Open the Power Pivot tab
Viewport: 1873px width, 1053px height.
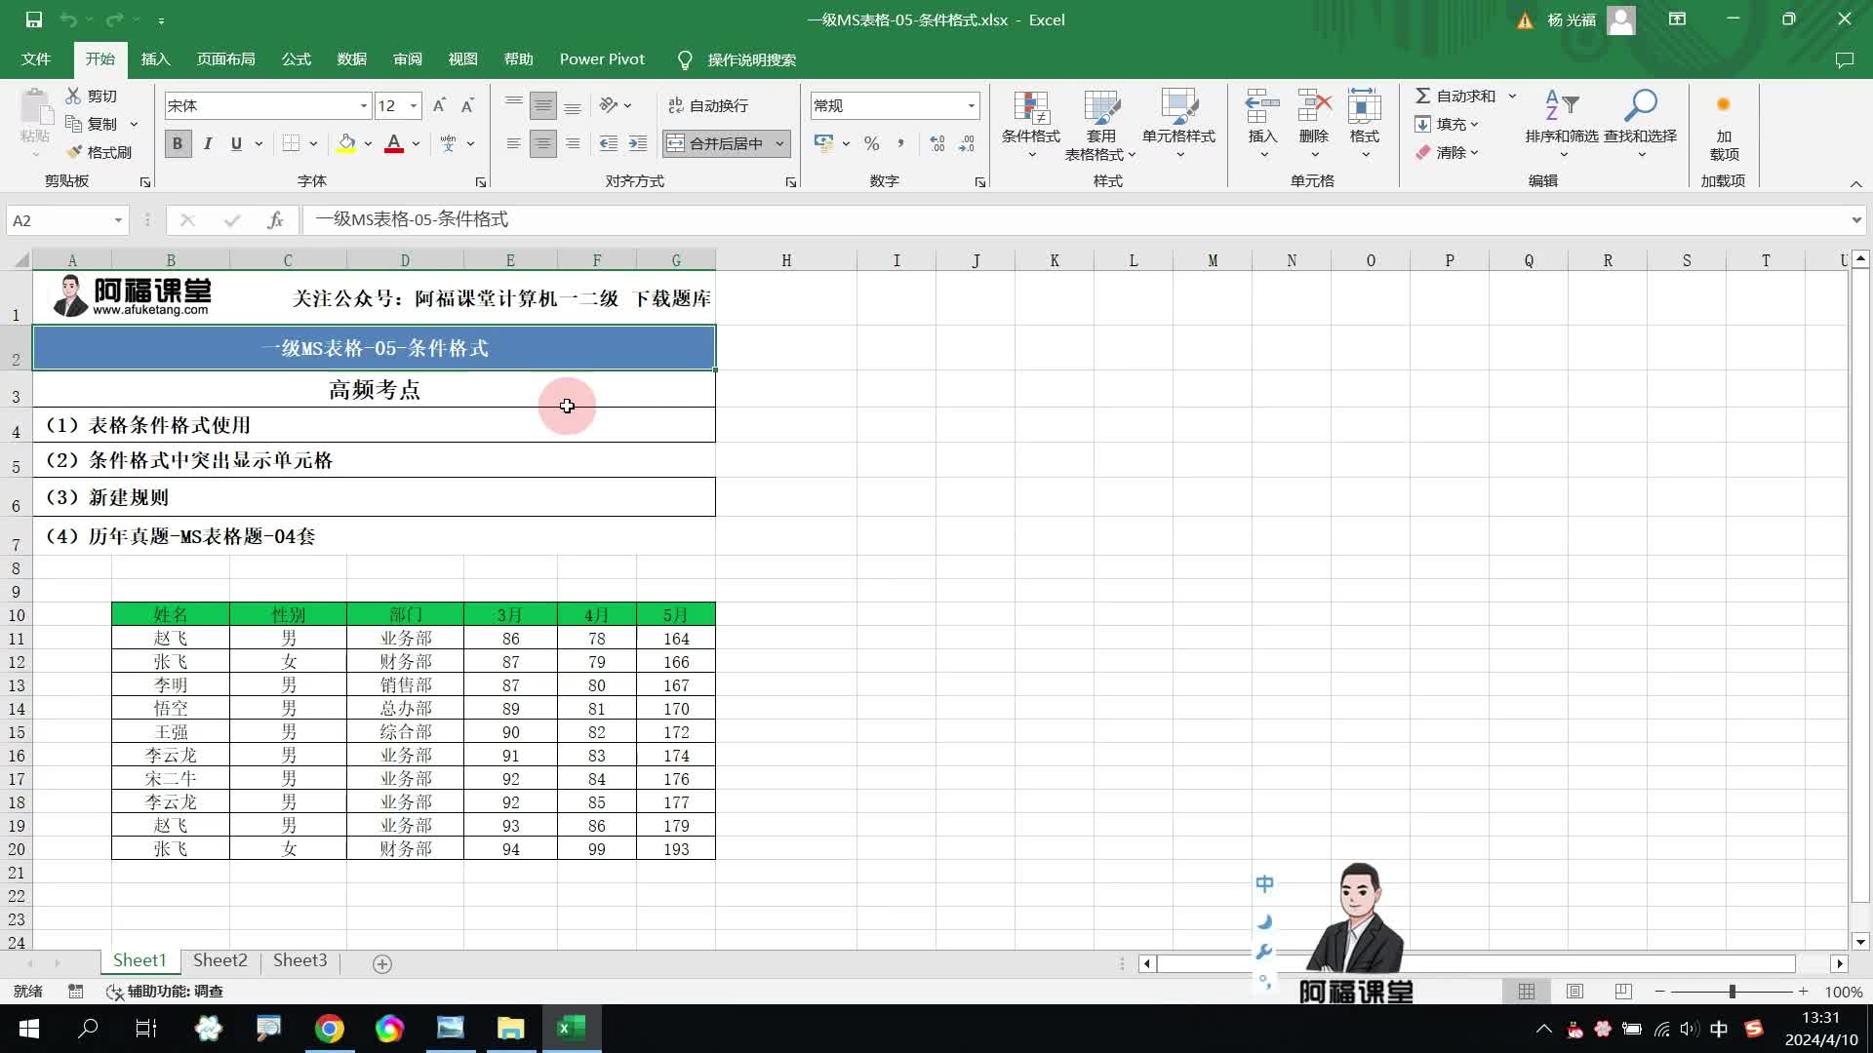(602, 59)
